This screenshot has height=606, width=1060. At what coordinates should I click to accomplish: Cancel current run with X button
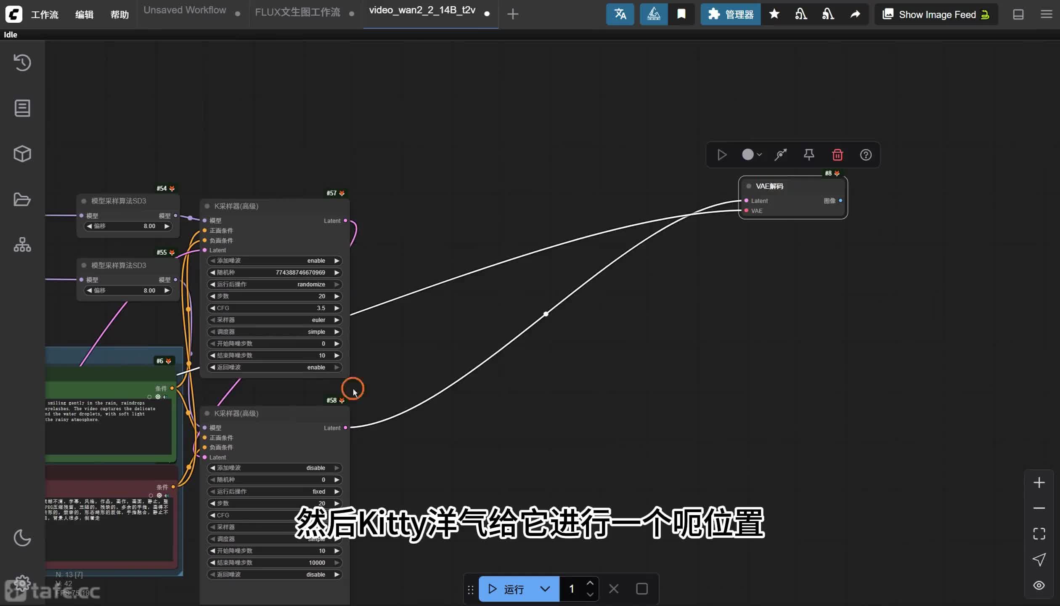[614, 589]
